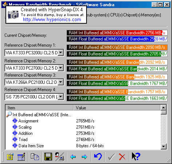Viewport: 172px width, 164px height.
Task: Cancel with the red X icon
Action: pyautogui.click(x=122, y=157)
